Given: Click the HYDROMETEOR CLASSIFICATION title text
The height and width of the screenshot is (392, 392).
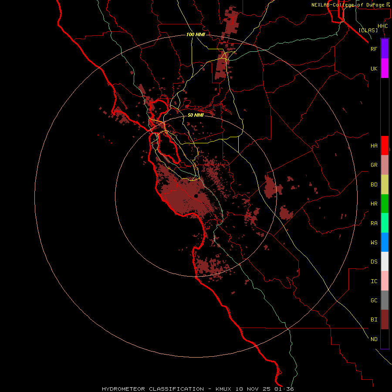Looking at the screenshot, I should 153,389.
